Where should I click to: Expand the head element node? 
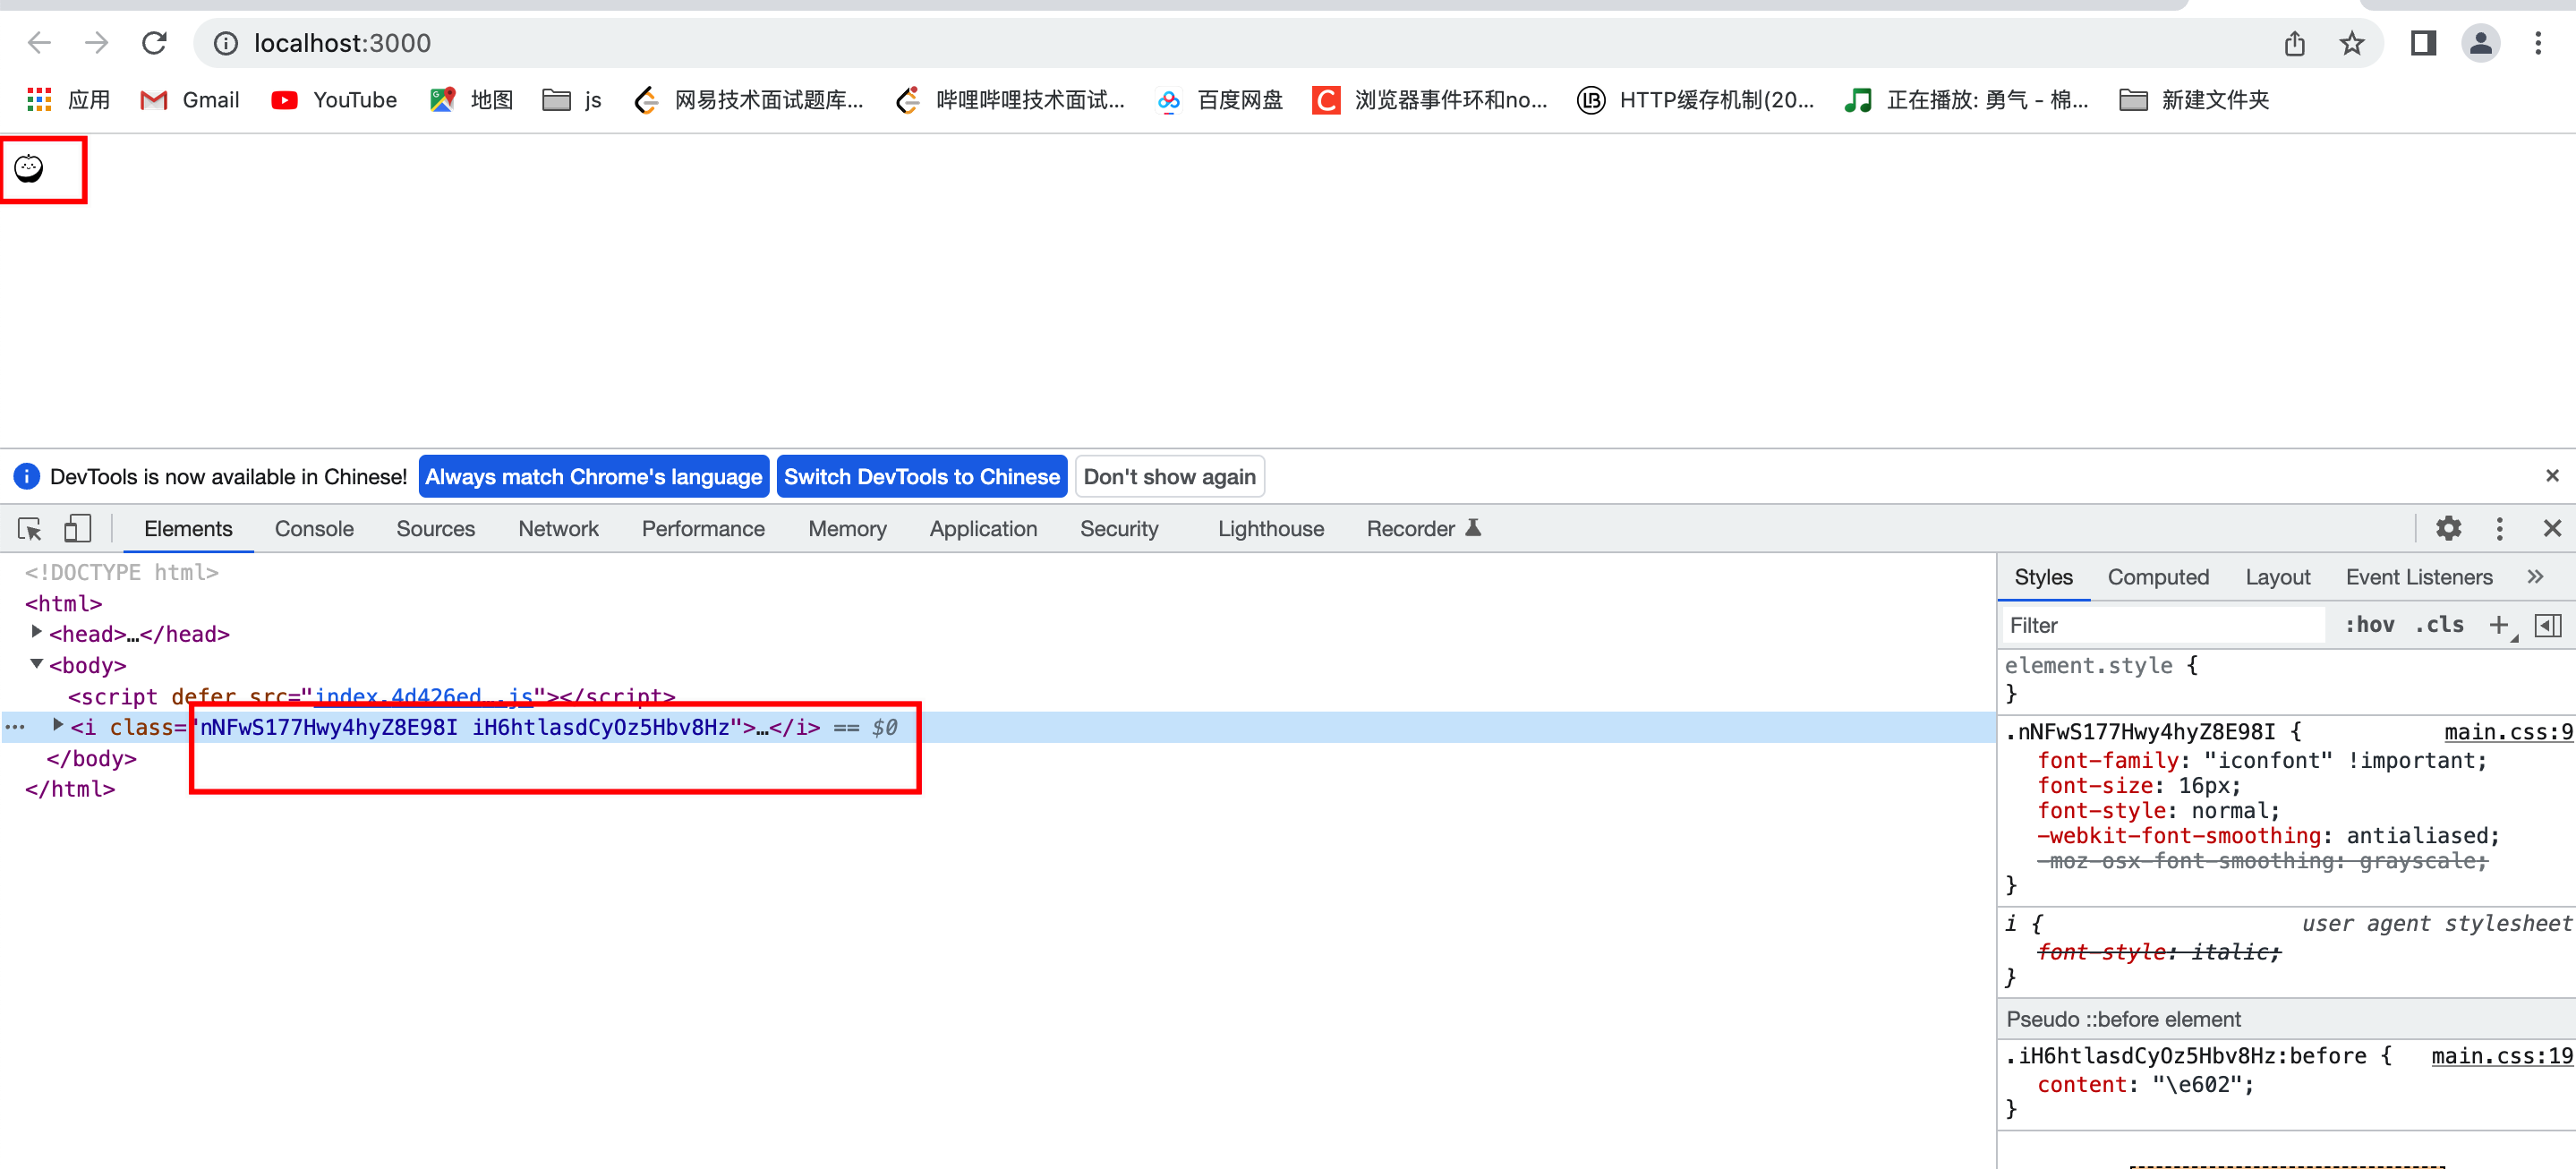point(37,632)
